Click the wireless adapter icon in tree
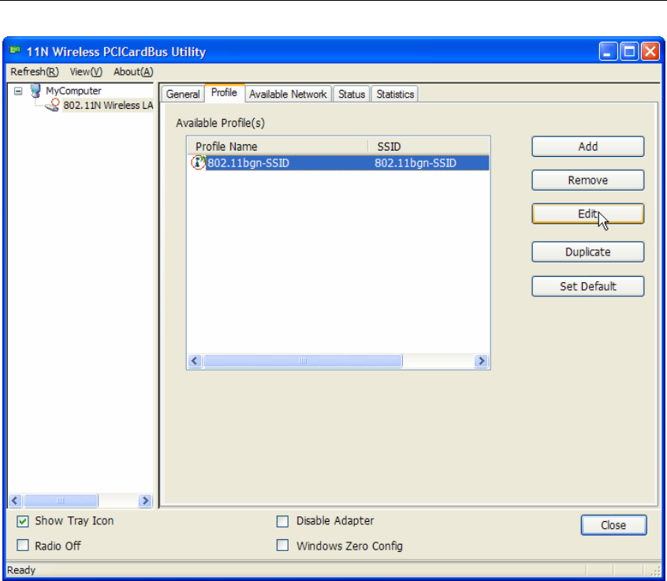Image resolution: width=667 pixels, height=581 pixels. pos(53,105)
